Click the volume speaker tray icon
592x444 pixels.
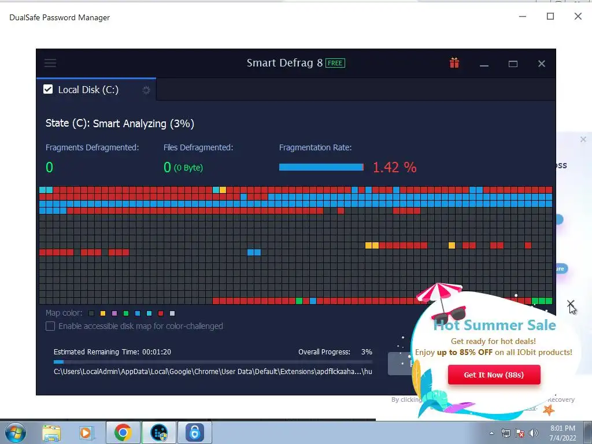[x=534, y=433]
